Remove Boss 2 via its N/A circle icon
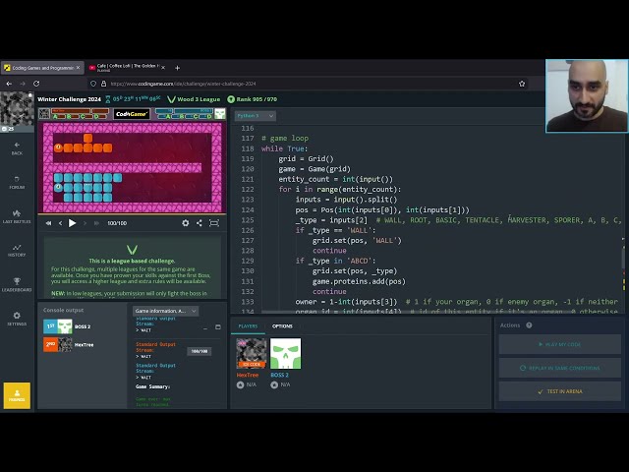629x472 pixels. 274,384
